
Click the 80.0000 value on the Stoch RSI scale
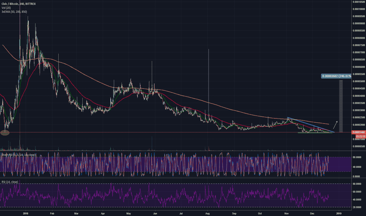[x=357, y=157]
